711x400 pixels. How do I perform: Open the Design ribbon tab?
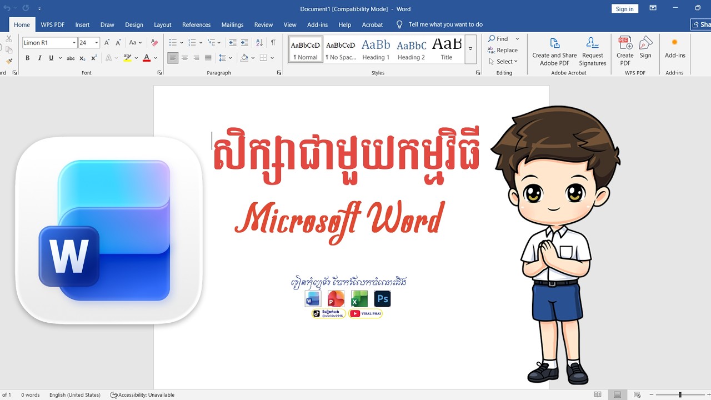pyautogui.click(x=134, y=24)
